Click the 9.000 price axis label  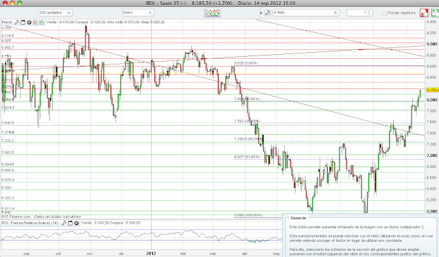point(432,44)
